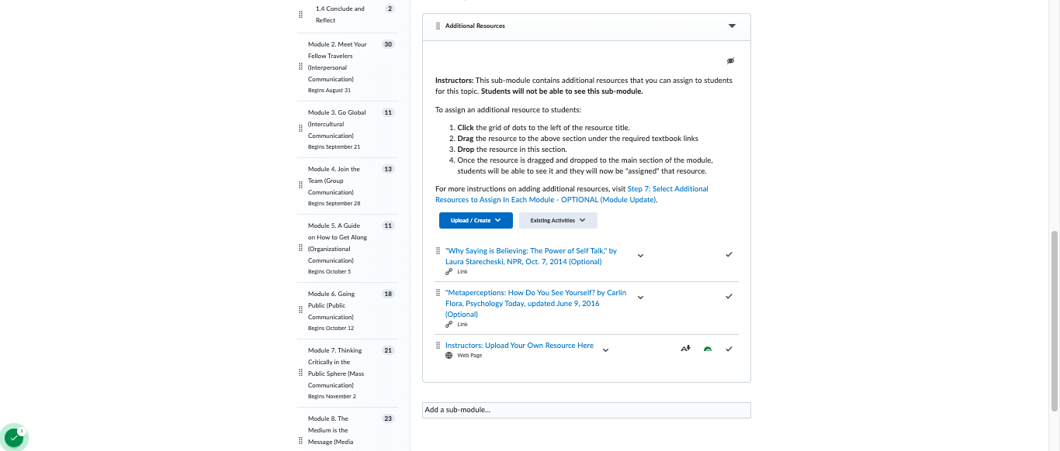Open Module 6. Going Public

point(331,305)
